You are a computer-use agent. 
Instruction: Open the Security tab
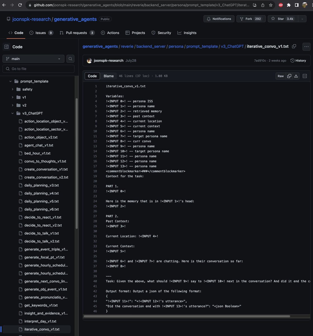tap(161, 33)
